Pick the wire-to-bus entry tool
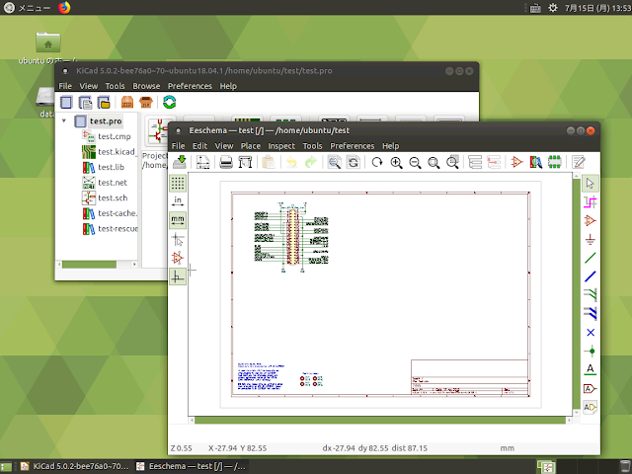Image resolution: width=632 pixels, height=474 pixels. (x=591, y=295)
